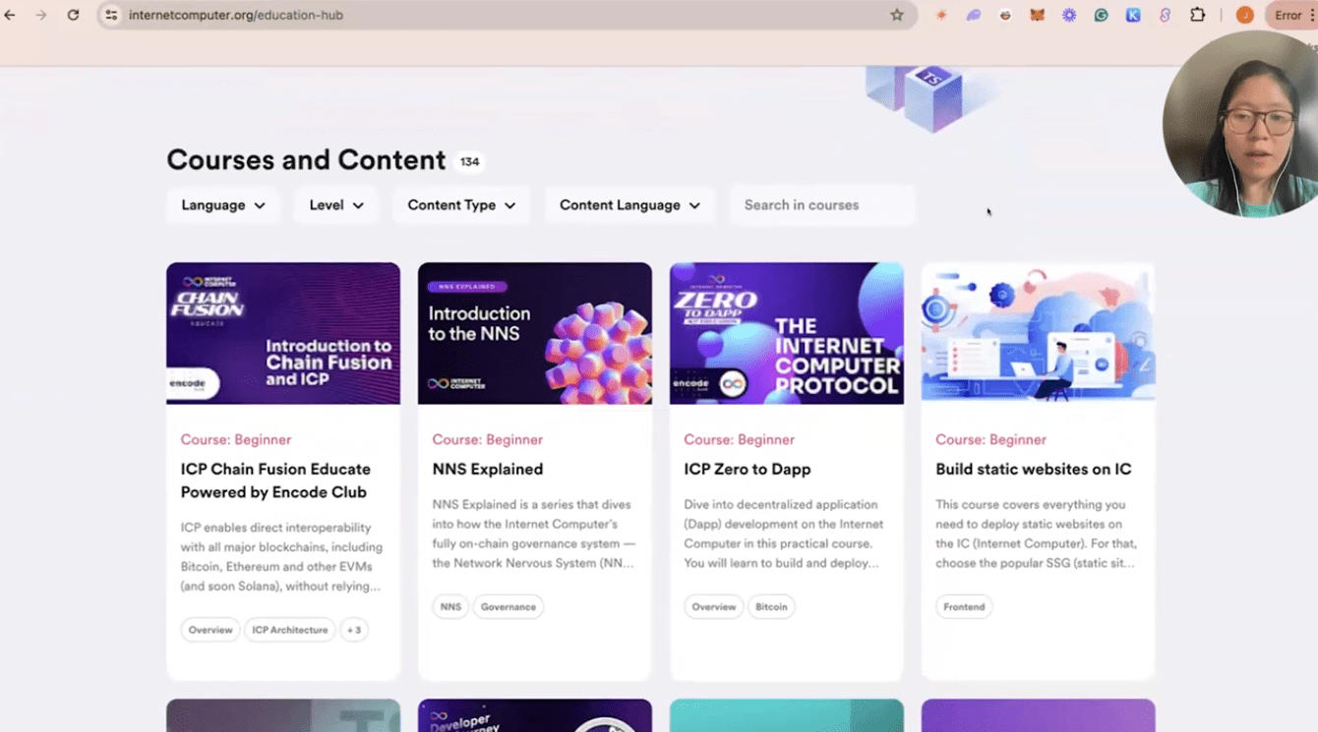Open Build static websites on IC title
The width and height of the screenshot is (1318, 732).
click(x=1034, y=470)
